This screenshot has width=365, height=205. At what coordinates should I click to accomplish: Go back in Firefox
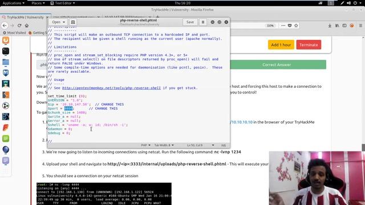pyautogui.click(x=5, y=26)
